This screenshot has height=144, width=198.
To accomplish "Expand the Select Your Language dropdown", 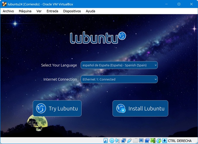I will [x=119, y=65].
